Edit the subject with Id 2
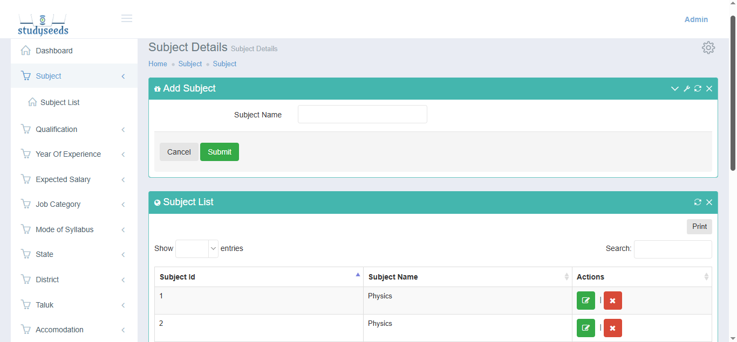The image size is (737, 342). coord(585,328)
